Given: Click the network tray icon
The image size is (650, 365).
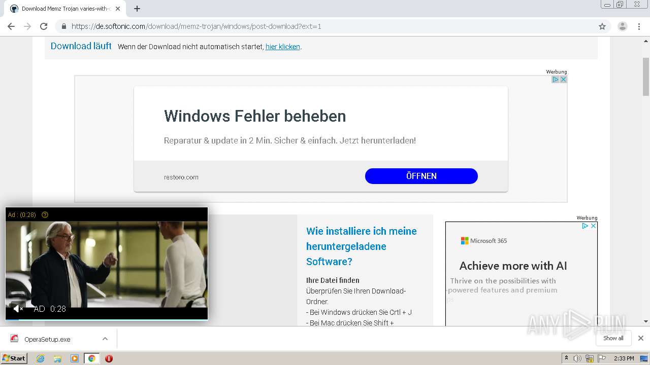Looking at the screenshot, I should coord(590,358).
